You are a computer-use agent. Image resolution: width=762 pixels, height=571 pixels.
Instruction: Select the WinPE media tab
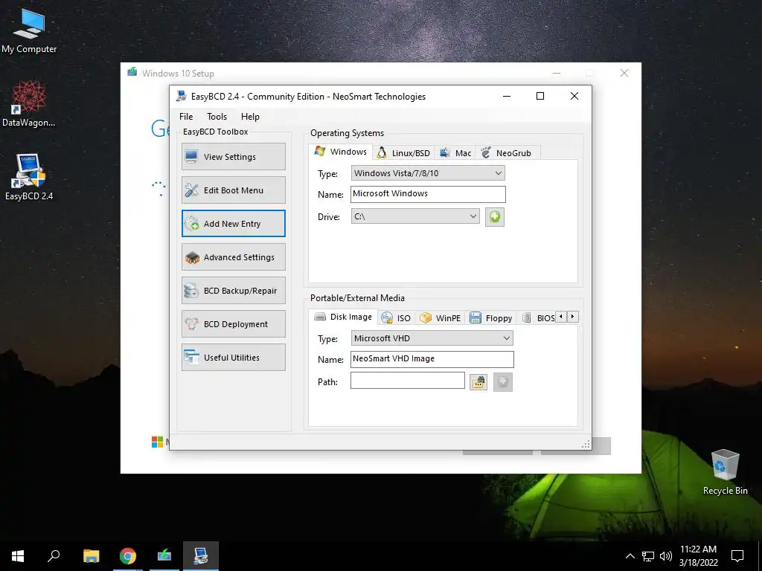click(x=441, y=318)
